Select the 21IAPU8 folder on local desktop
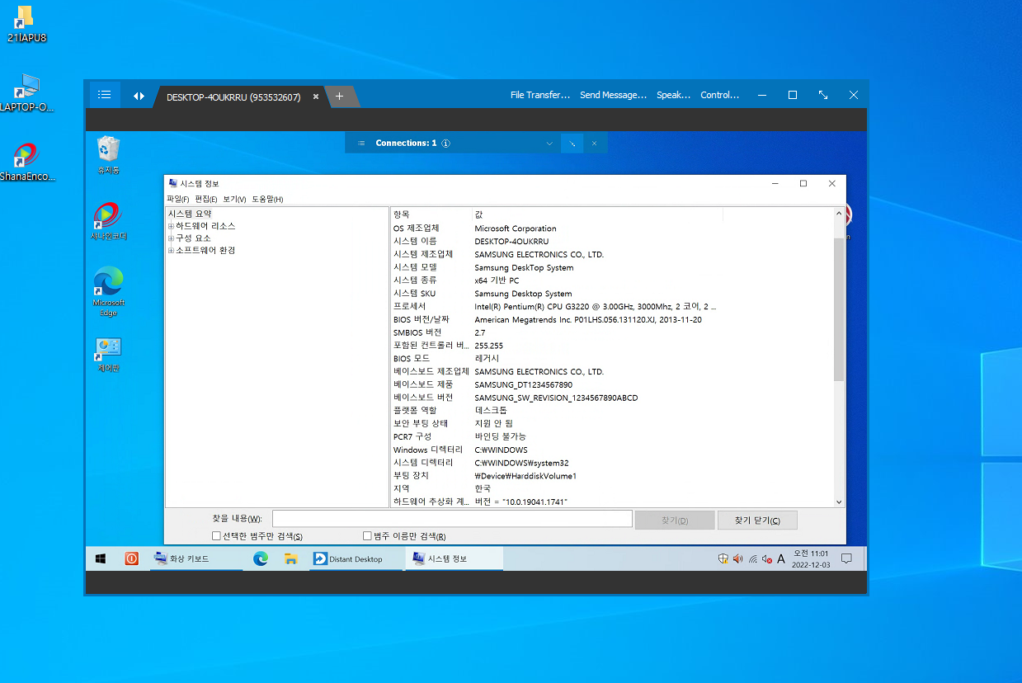 [26, 25]
